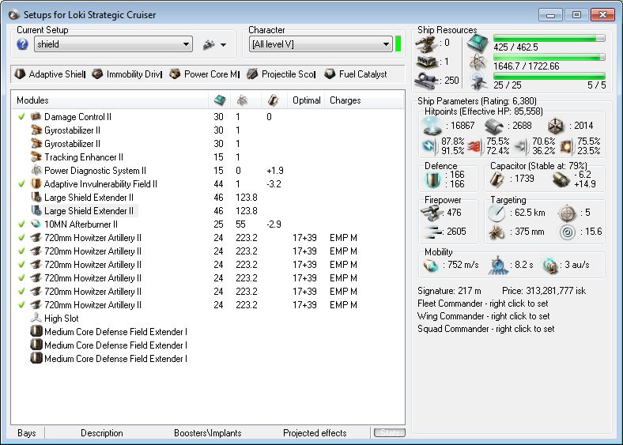This screenshot has width=623, height=445.
Task: Click the turret DPS icon showing 476
Action: pyautogui.click(x=432, y=213)
